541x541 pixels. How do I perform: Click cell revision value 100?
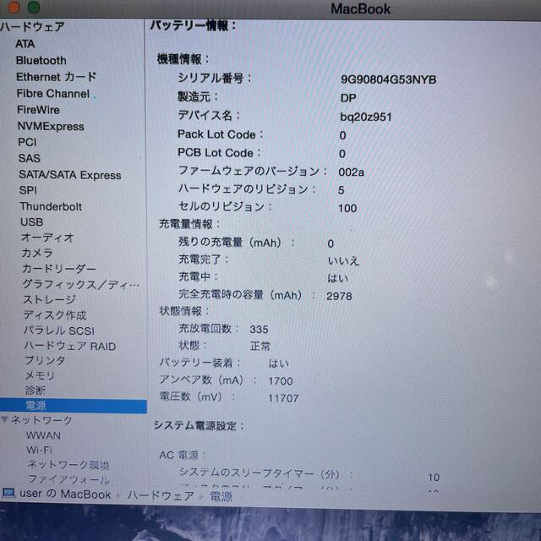(x=347, y=209)
